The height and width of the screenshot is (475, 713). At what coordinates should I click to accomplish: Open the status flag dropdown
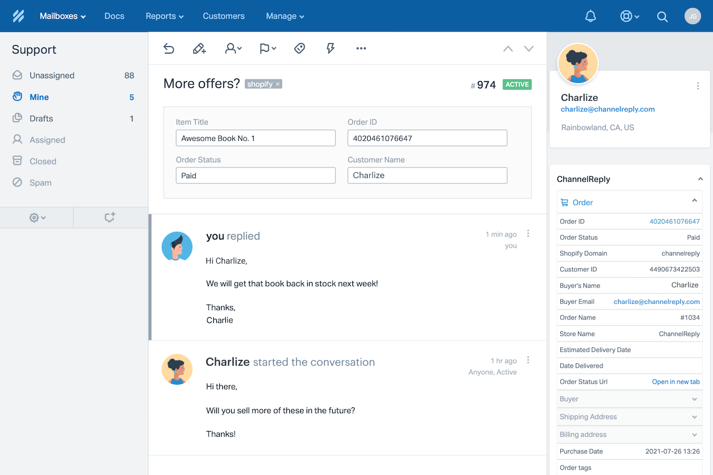coord(267,49)
